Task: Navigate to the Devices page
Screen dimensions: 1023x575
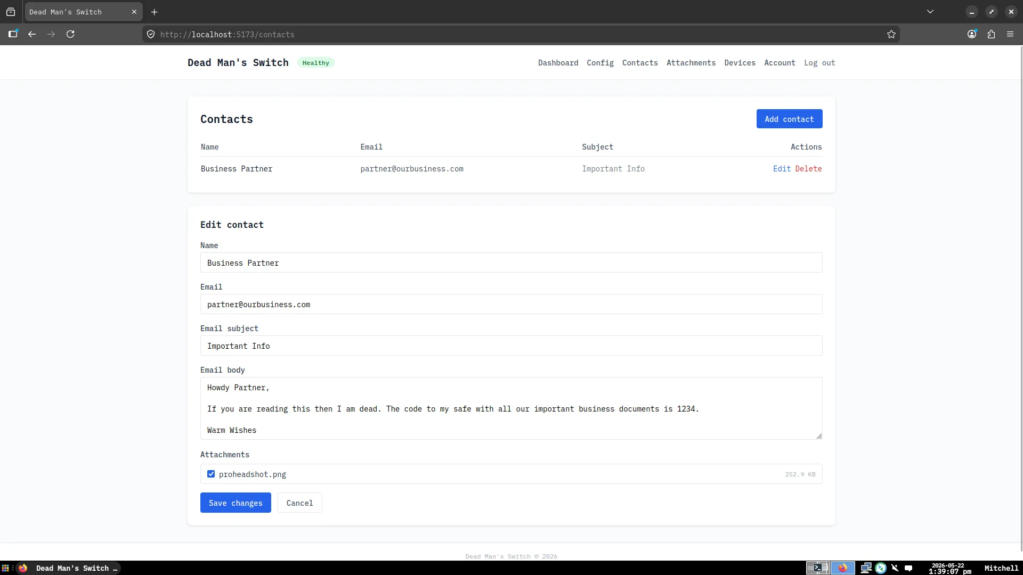Action: 740,63
